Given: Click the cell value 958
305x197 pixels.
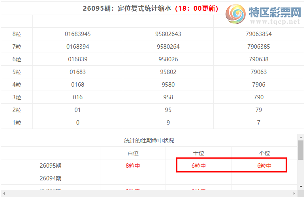Looking at the screenshot, I should click(168, 97).
